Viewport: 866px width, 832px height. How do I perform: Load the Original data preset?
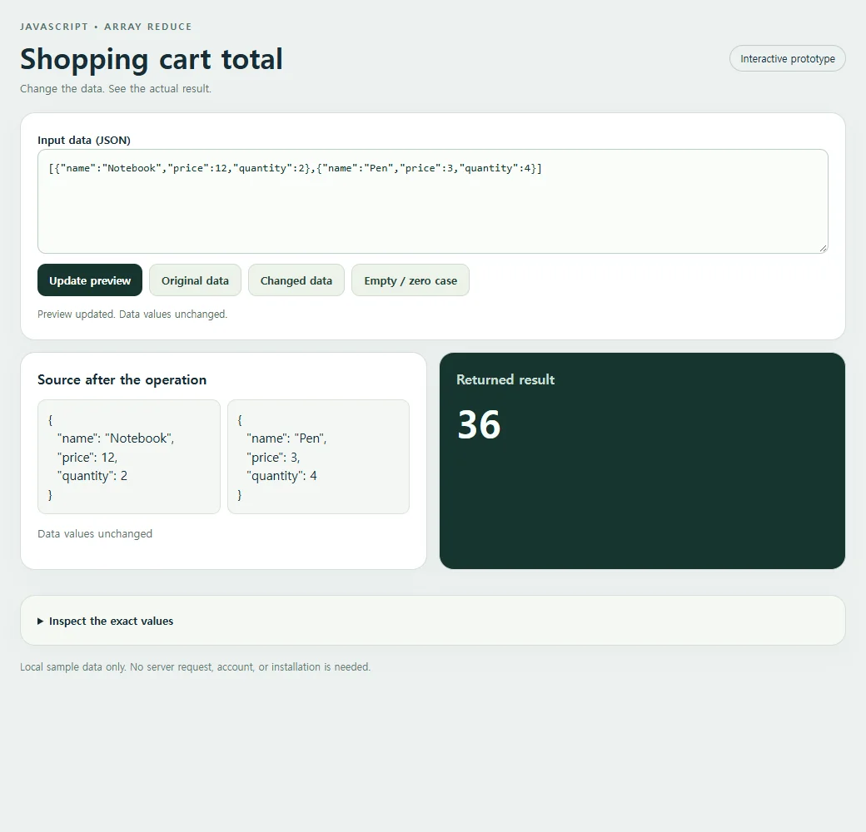point(195,280)
